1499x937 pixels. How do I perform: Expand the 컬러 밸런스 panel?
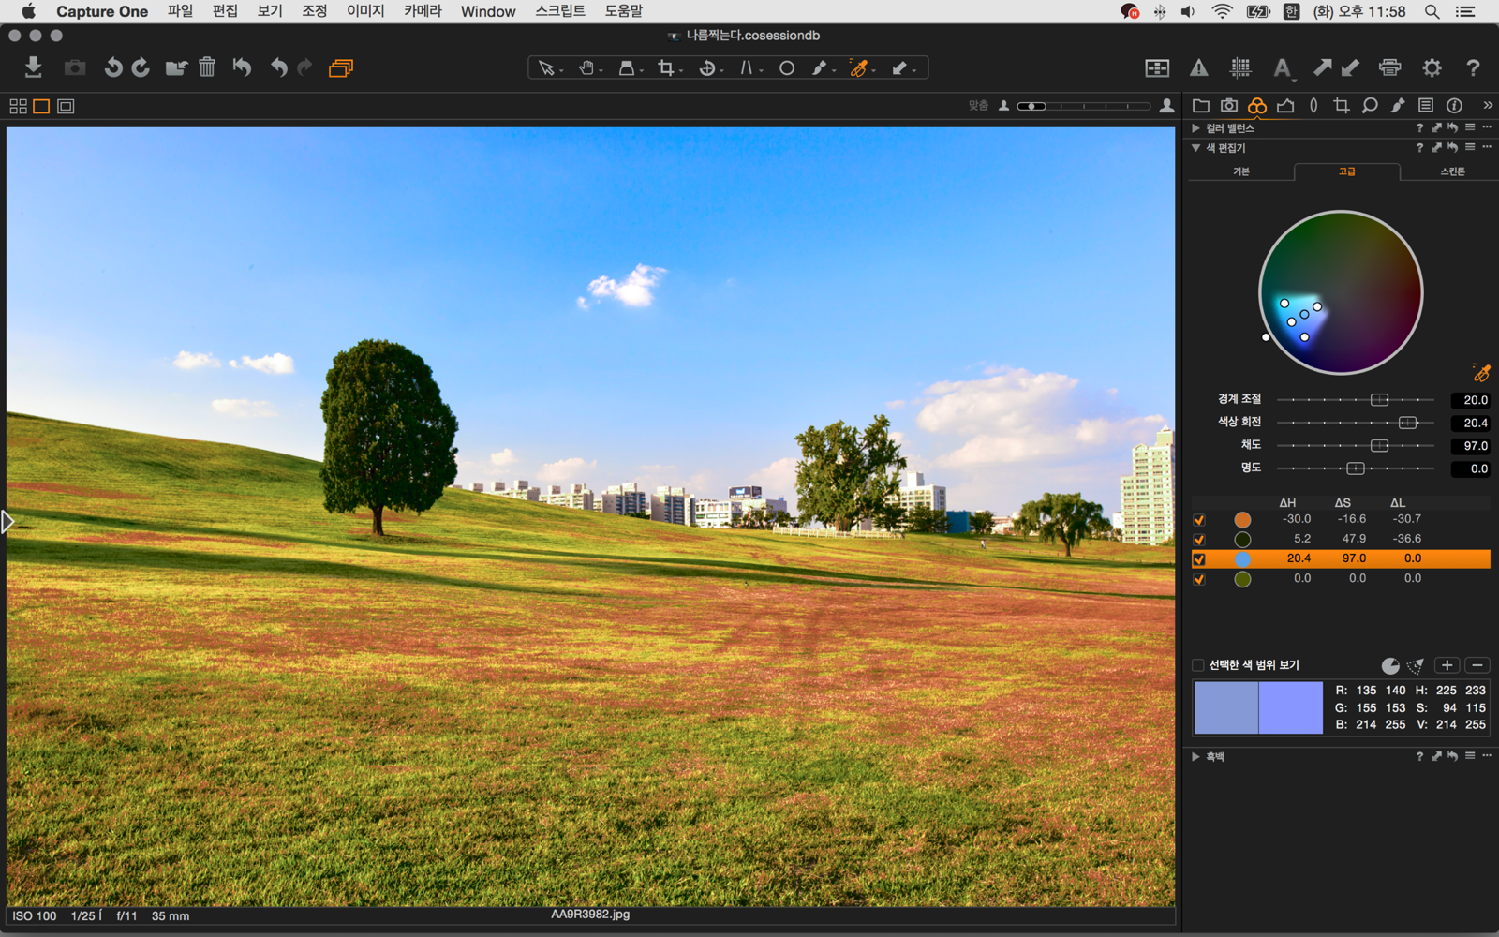1196,128
